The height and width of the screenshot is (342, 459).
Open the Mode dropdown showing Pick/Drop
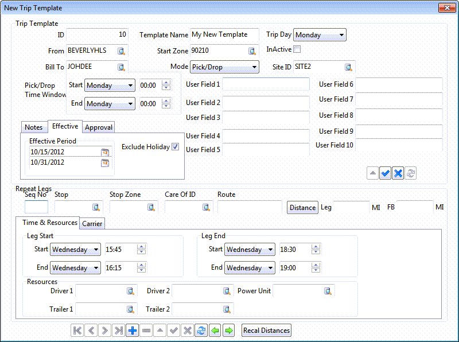[x=254, y=67]
